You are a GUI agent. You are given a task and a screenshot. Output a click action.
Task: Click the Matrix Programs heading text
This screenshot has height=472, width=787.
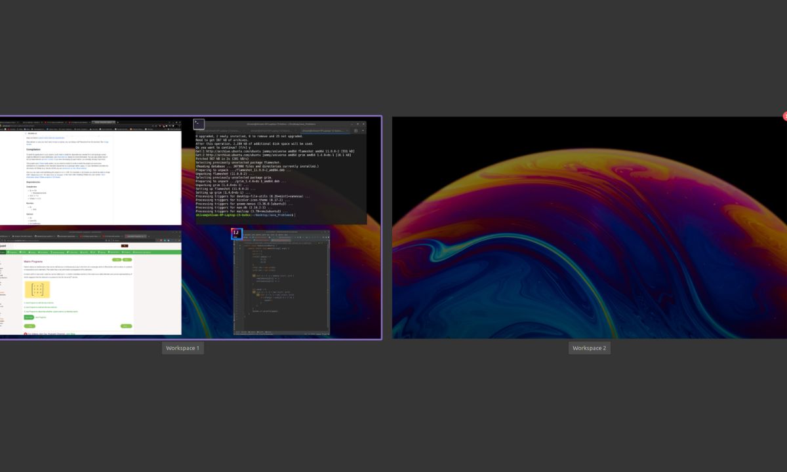click(x=34, y=262)
